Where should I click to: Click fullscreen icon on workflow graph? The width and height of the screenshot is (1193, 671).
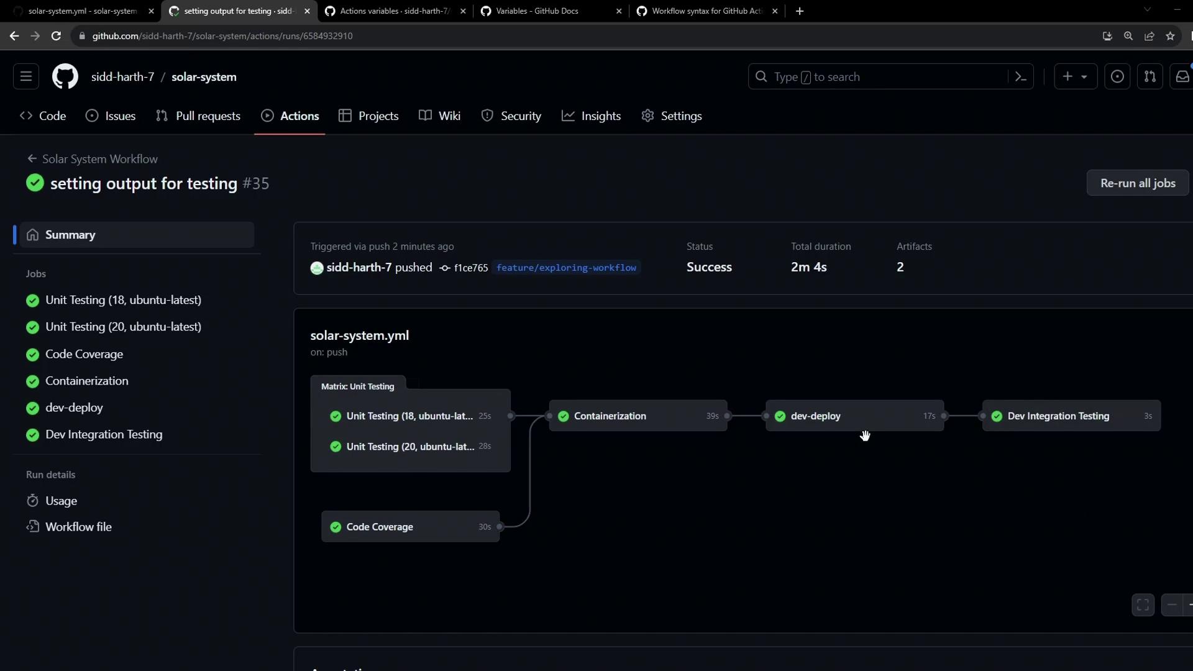click(1143, 605)
